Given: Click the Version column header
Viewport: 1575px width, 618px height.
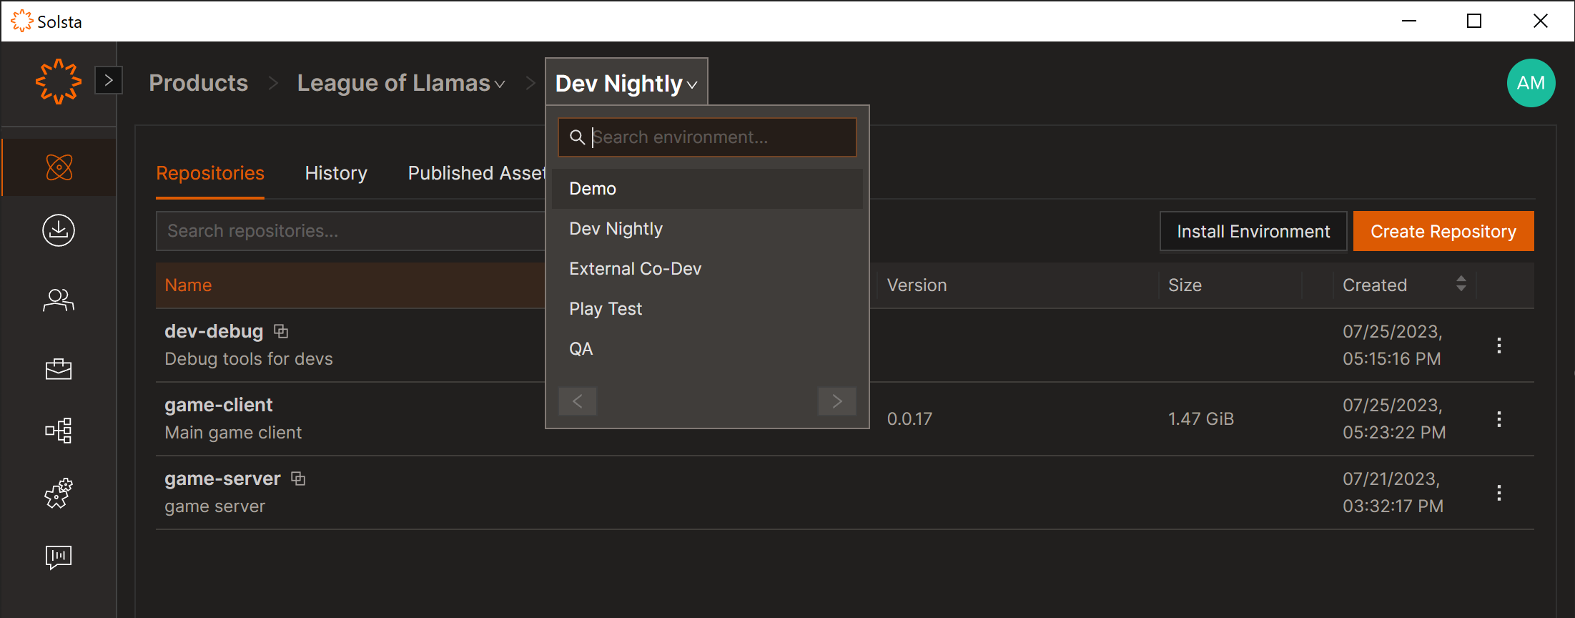Looking at the screenshot, I should pyautogui.click(x=917, y=285).
